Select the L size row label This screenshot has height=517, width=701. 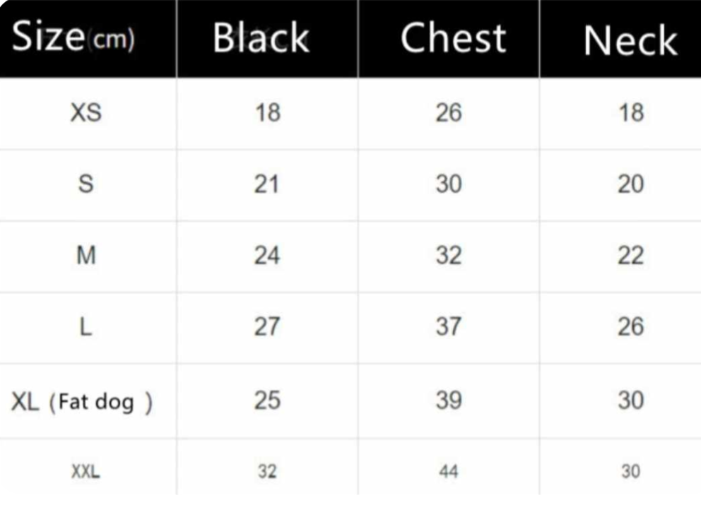coord(86,327)
